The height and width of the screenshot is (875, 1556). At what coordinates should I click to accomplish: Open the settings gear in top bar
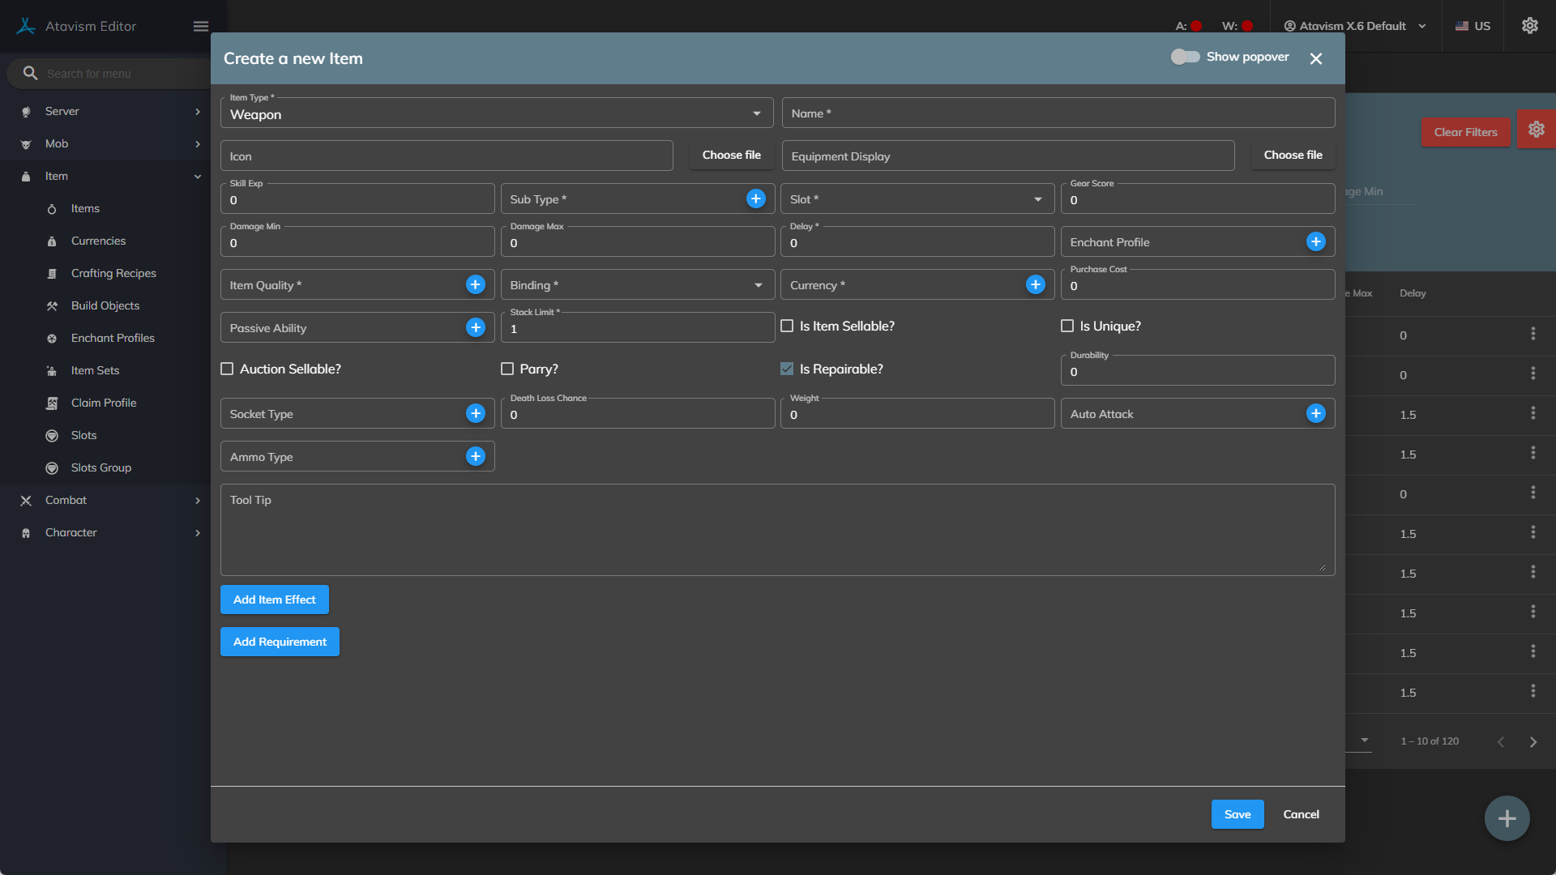[x=1529, y=26]
